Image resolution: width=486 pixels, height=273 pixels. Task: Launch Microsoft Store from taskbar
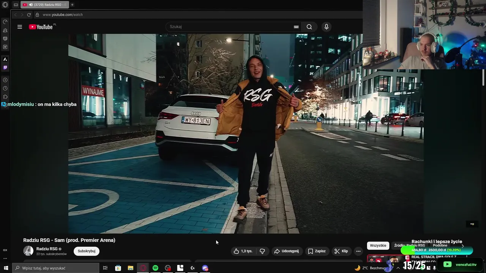pos(118,268)
